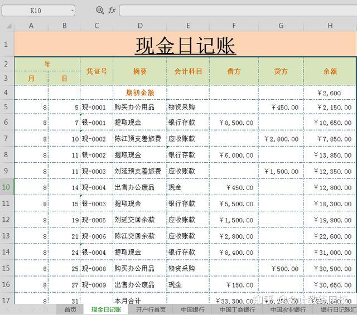Click the title cell 现金日记账

click(x=185, y=44)
